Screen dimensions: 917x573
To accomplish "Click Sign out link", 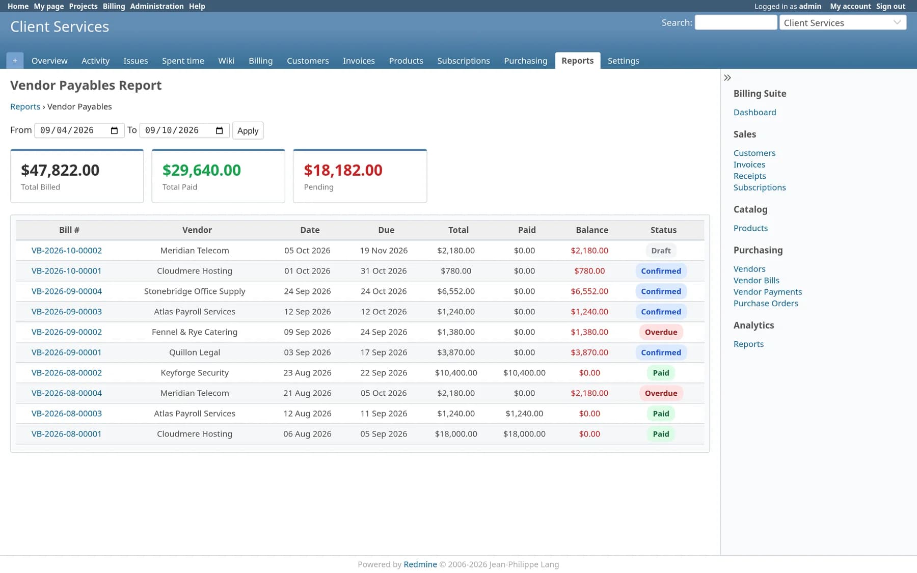I will pos(891,6).
